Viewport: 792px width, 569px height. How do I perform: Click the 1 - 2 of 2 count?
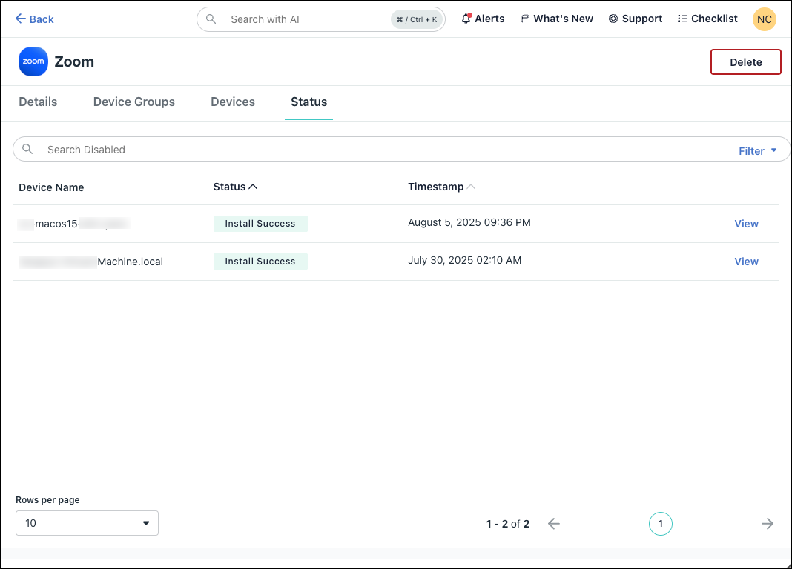point(508,524)
